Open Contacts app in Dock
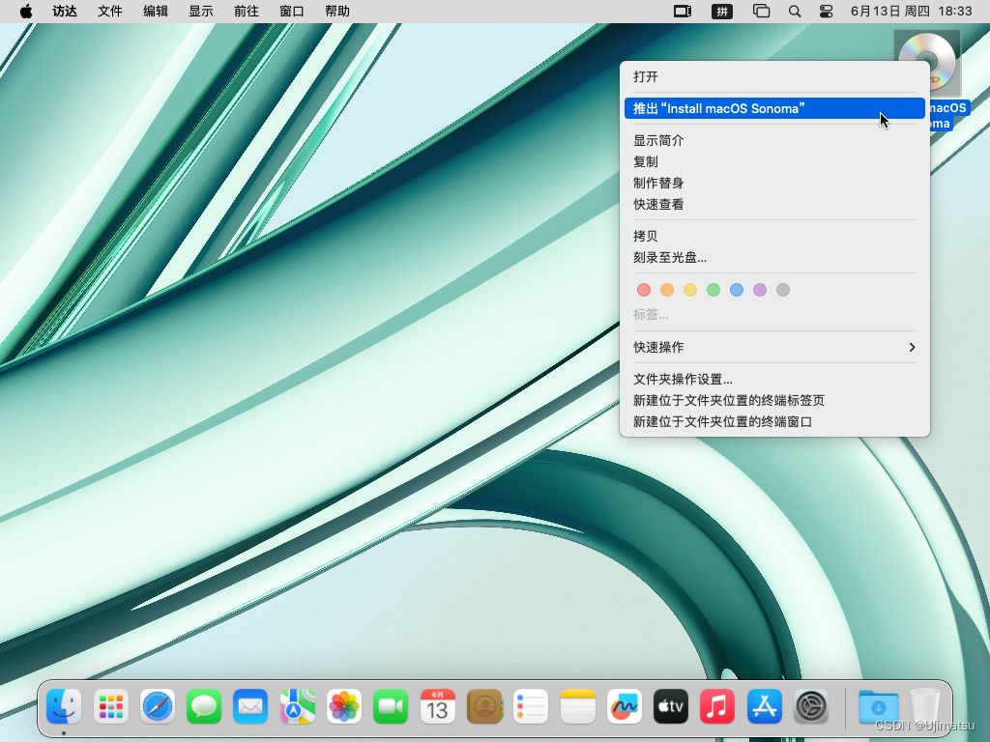990x742 pixels. [484, 706]
